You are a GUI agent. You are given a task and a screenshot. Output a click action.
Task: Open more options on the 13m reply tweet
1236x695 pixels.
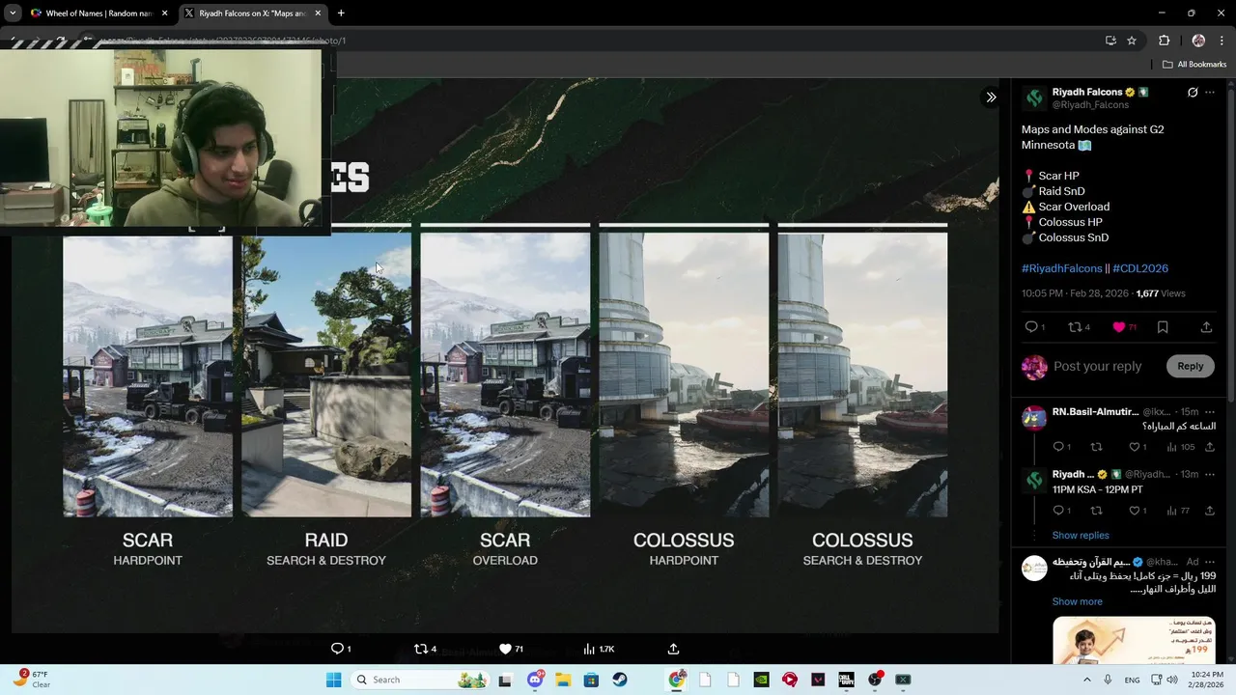click(x=1210, y=474)
